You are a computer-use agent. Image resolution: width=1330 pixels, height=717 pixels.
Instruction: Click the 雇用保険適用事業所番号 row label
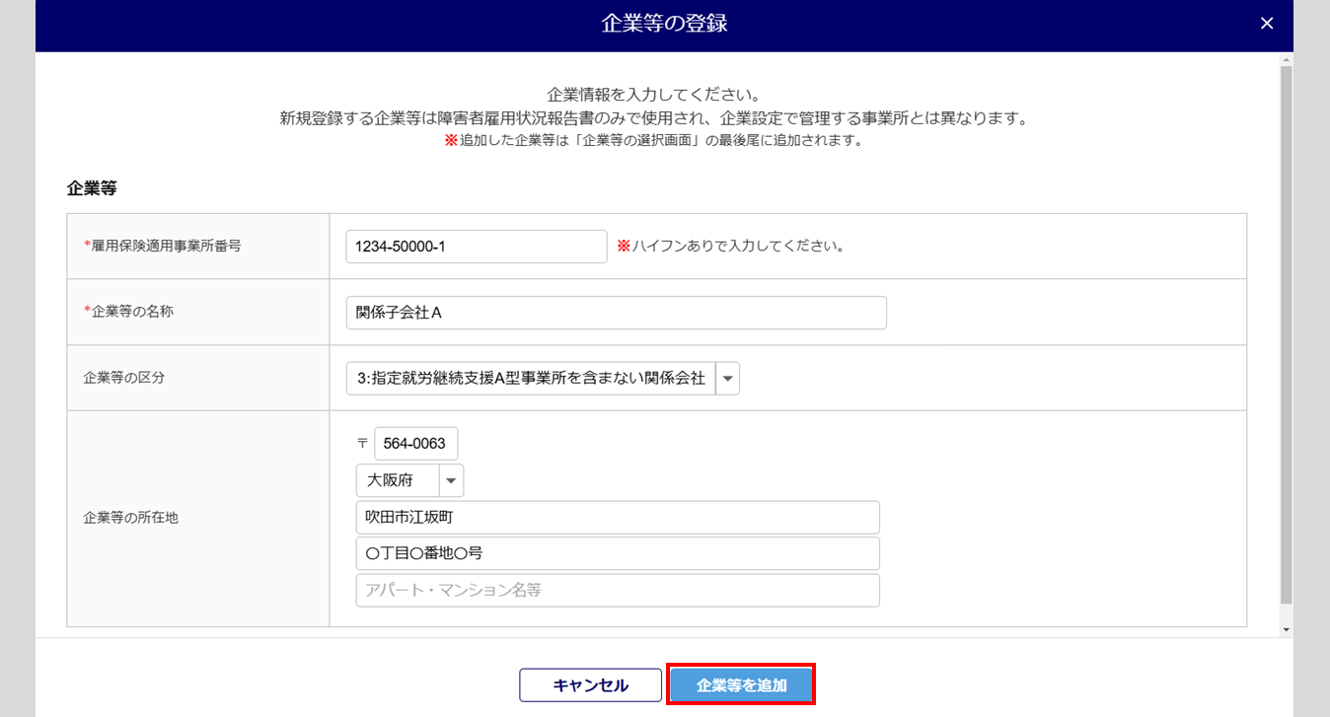pos(166,247)
